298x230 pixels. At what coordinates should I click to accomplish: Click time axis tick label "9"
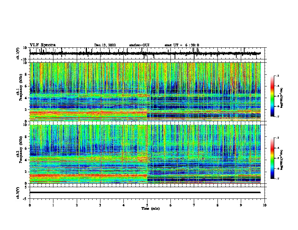coord(241,205)
